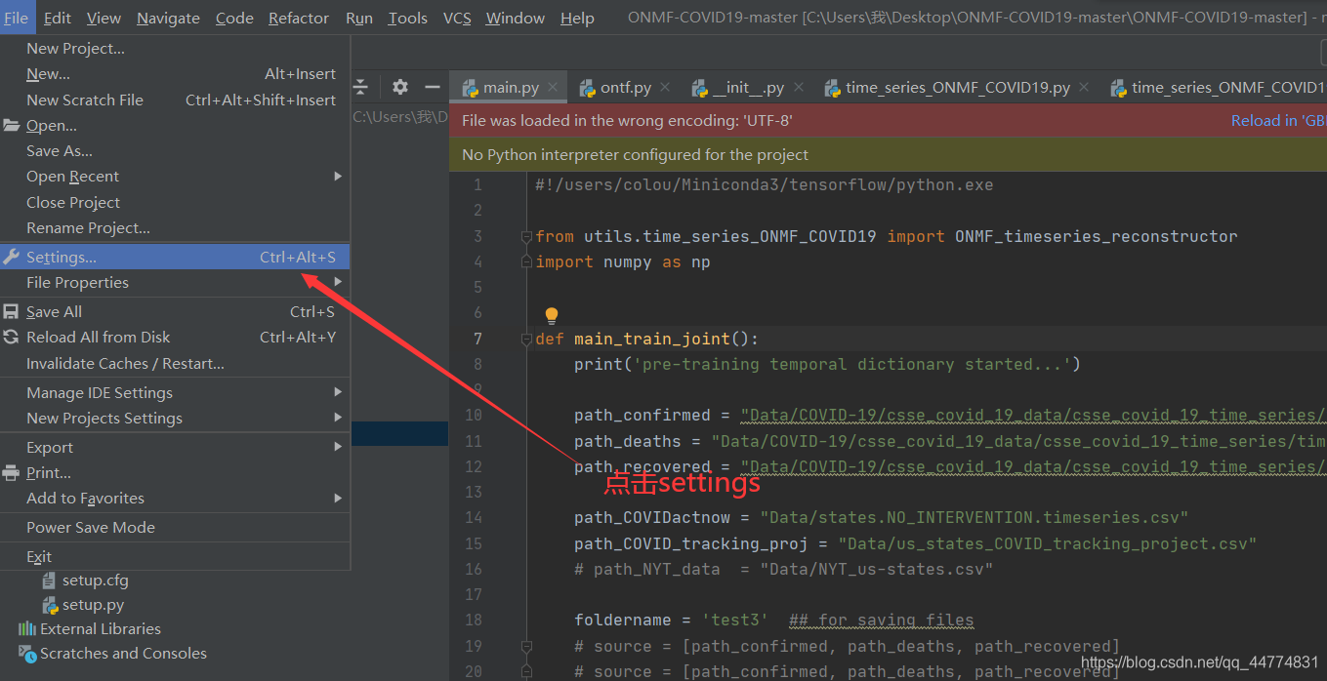Screen dimensions: 1327x681
Task: Click Python icon on ontf.py tab
Action: pos(587,88)
